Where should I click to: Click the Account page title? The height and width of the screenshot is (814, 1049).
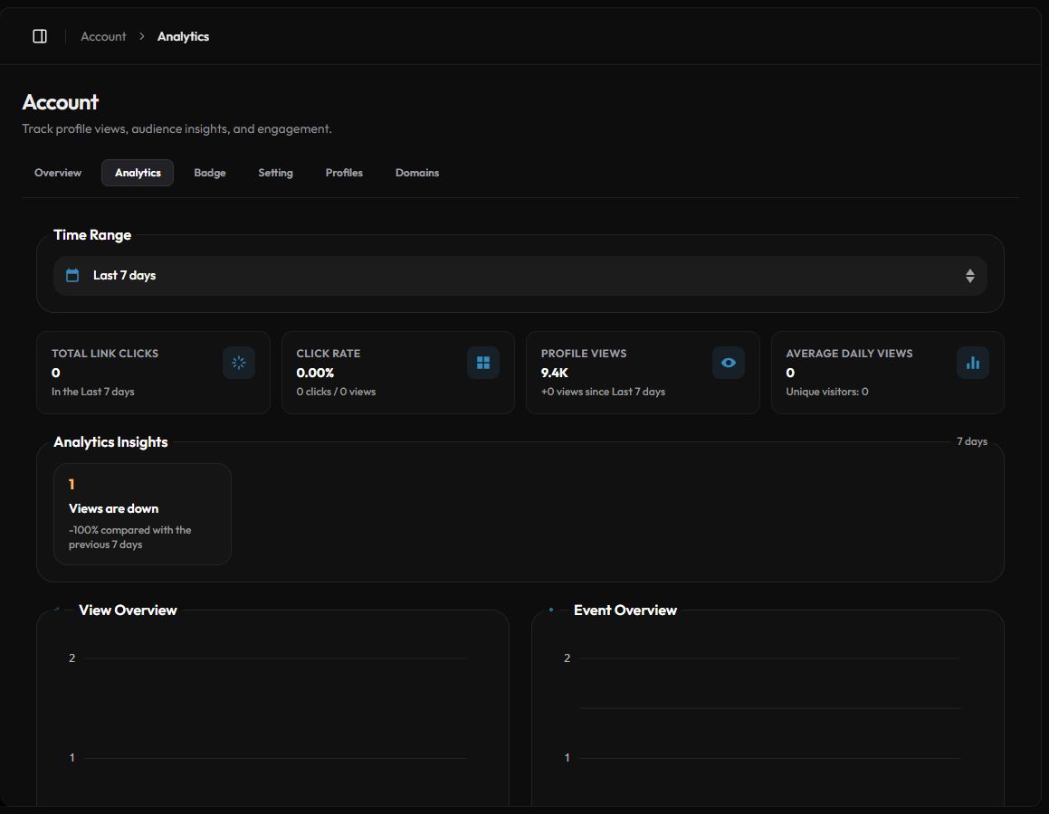[x=61, y=101]
